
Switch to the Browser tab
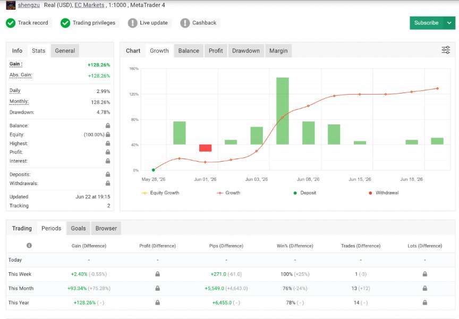tap(106, 228)
